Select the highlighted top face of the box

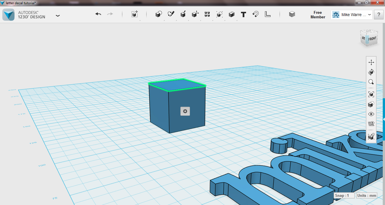(x=177, y=85)
